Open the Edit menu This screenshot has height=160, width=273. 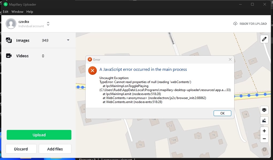(x=6, y=12)
